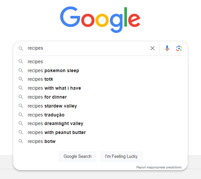Pick the 'recipes stardew valley' suggestion
201x179 pixels.
point(52,106)
